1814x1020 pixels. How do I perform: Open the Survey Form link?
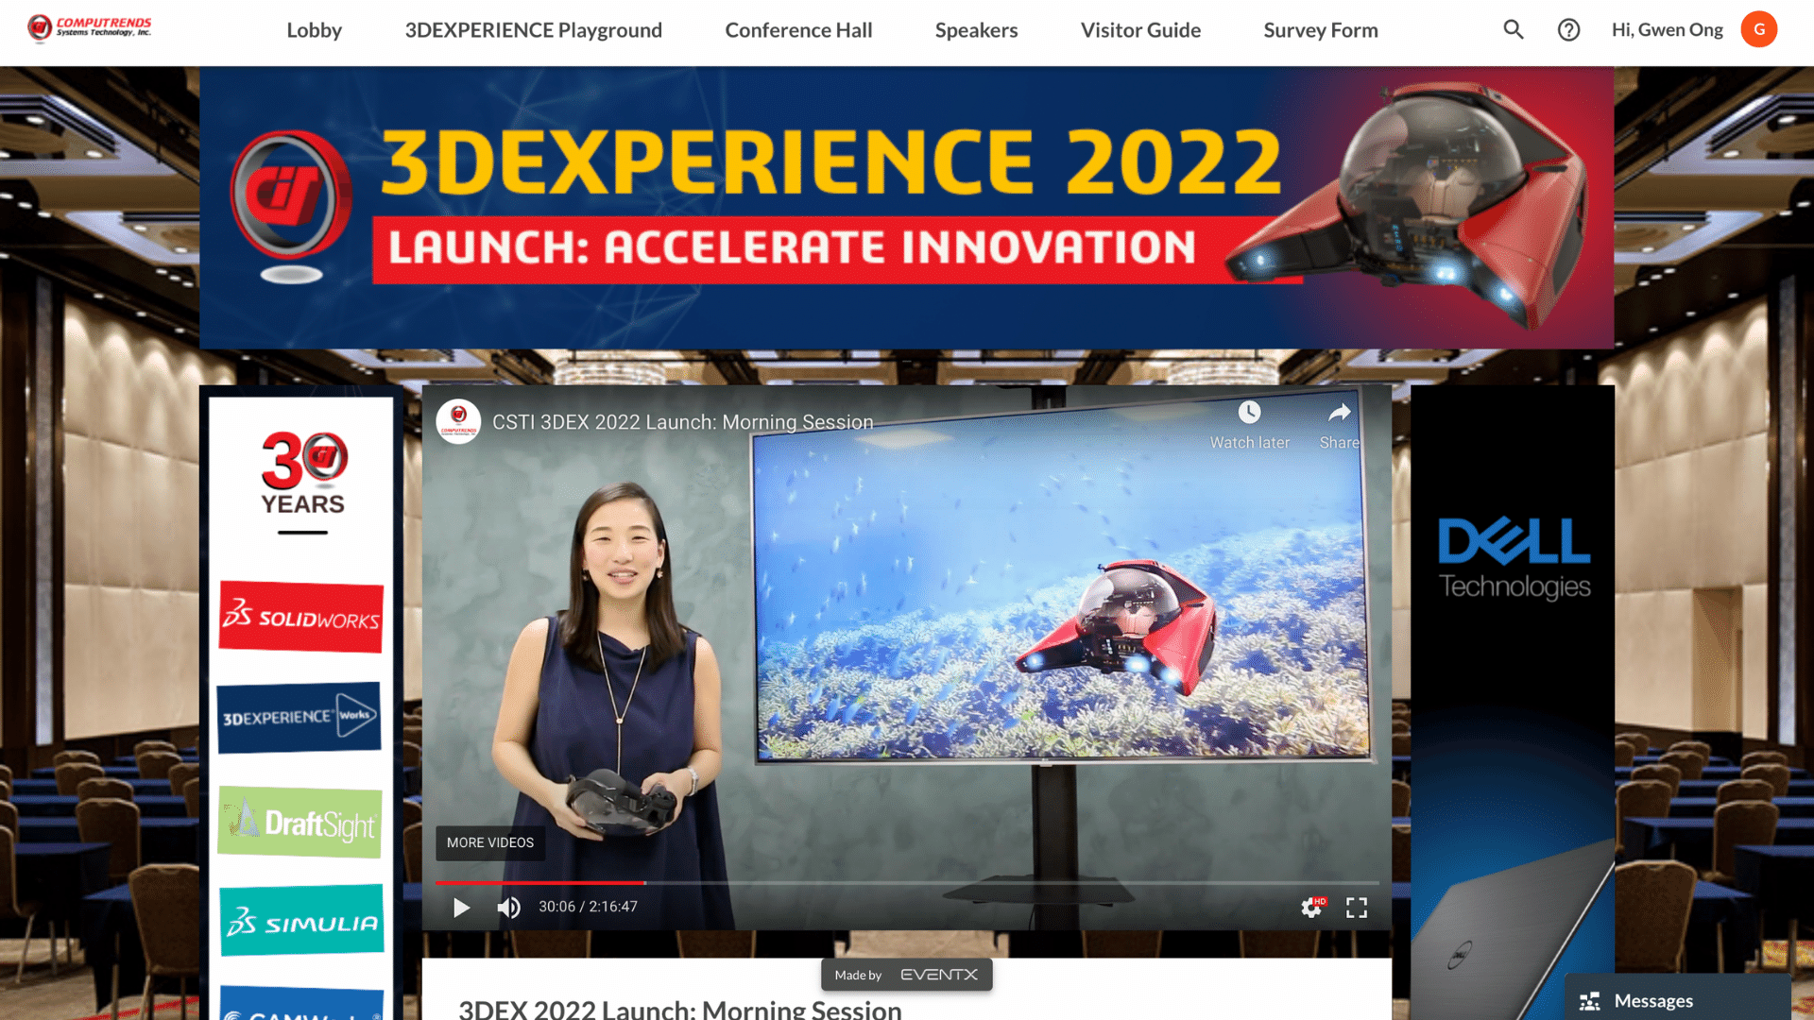pos(1320,30)
